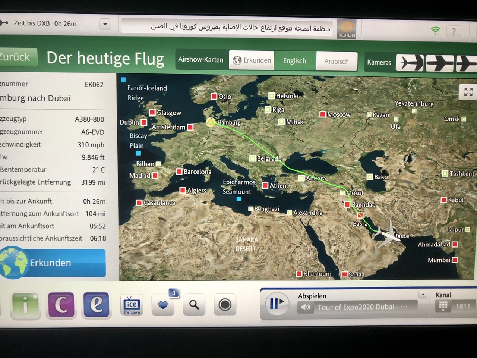Open the Kameras section
The image size is (477, 358).
pos(379,62)
